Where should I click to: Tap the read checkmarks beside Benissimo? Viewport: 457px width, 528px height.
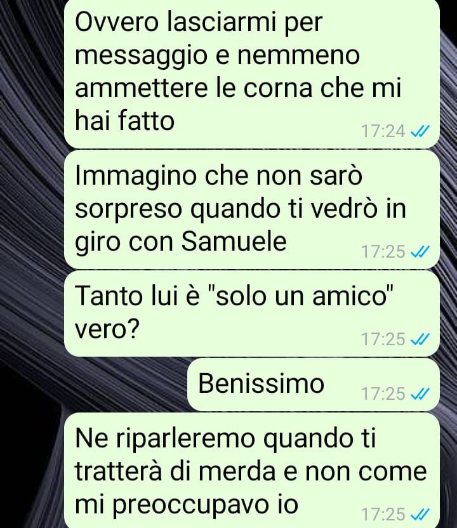tap(420, 393)
